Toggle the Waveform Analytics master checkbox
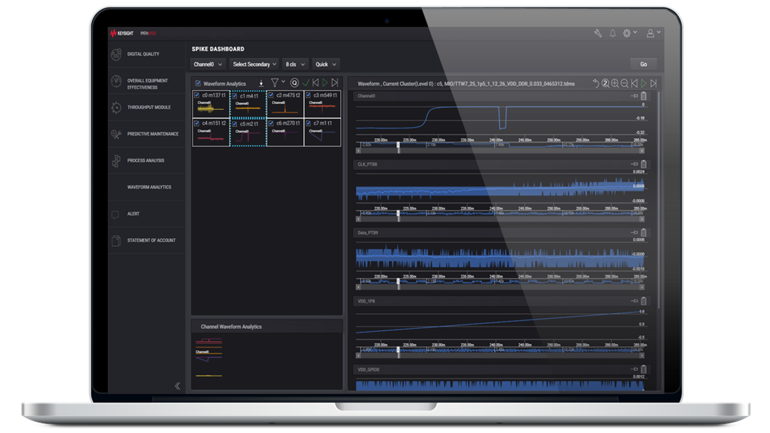Image resolution: width=770 pixels, height=433 pixels. pos(198,83)
